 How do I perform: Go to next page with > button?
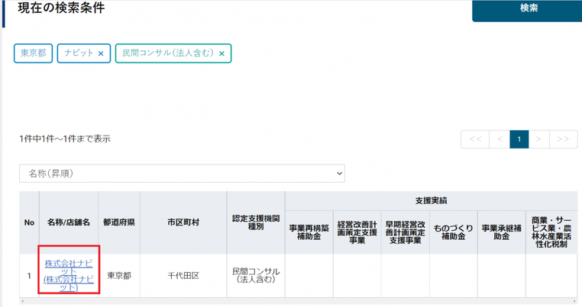tap(538, 139)
